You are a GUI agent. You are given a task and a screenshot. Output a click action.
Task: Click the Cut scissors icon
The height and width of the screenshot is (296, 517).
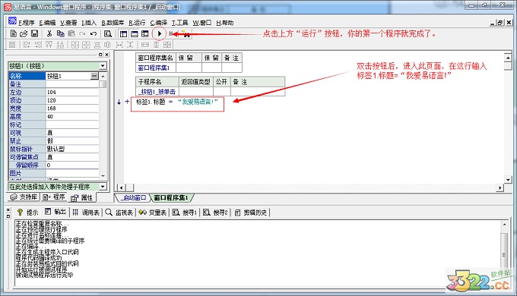tap(49, 33)
